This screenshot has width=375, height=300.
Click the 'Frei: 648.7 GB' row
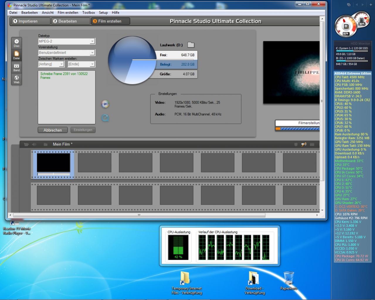tap(177, 55)
